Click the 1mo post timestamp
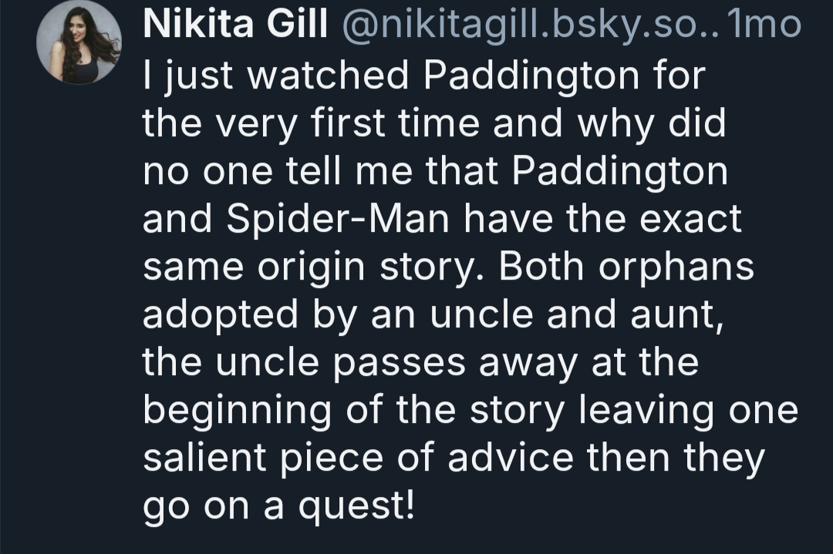This screenshot has height=554, width=833. point(764,25)
